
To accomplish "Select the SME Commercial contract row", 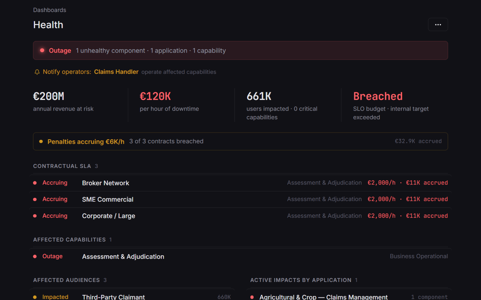I will click(240, 199).
